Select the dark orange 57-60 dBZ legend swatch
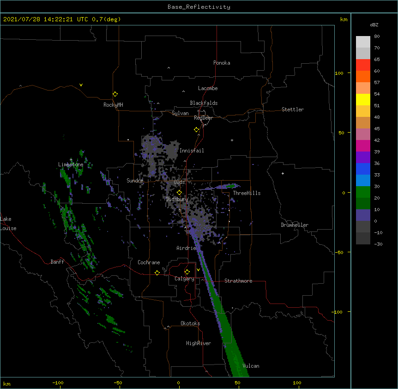This screenshot has height=389, width=398. pos(363,76)
